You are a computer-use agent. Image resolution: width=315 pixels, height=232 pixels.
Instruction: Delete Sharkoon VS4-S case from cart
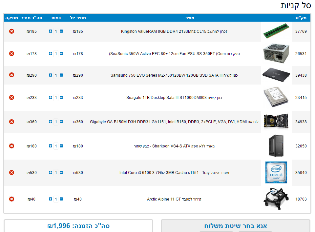(12, 146)
